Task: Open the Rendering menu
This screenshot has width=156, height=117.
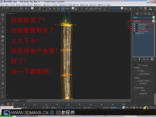Action: click(x=84, y=5)
